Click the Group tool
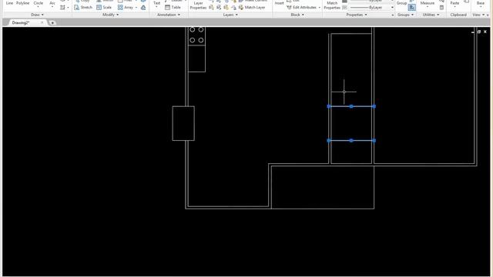The height and width of the screenshot is (277, 493). [x=401, y=3]
